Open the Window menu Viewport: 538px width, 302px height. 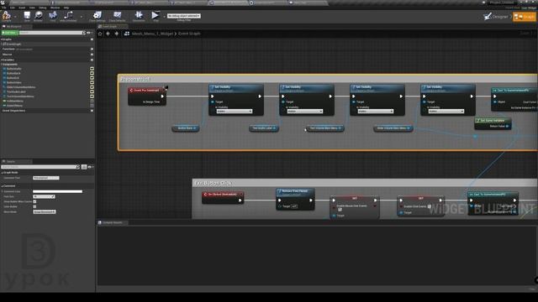[55, 8]
